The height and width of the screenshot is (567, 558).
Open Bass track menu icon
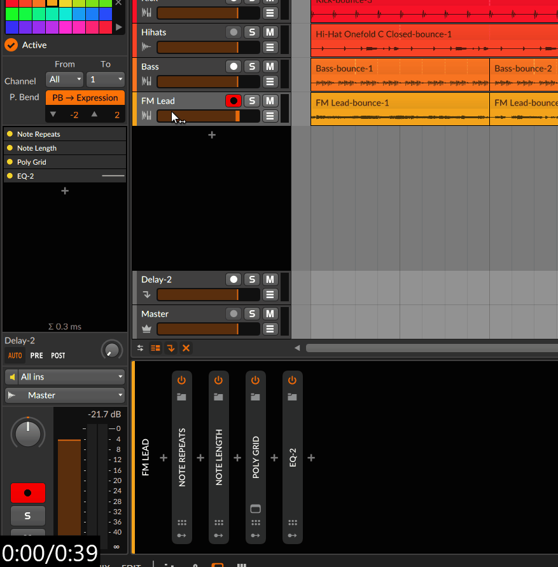pyautogui.click(x=270, y=82)
